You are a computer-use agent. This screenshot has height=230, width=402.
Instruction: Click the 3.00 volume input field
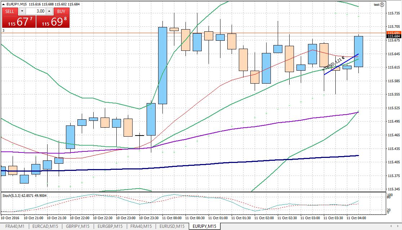click(x=36, y=11)
